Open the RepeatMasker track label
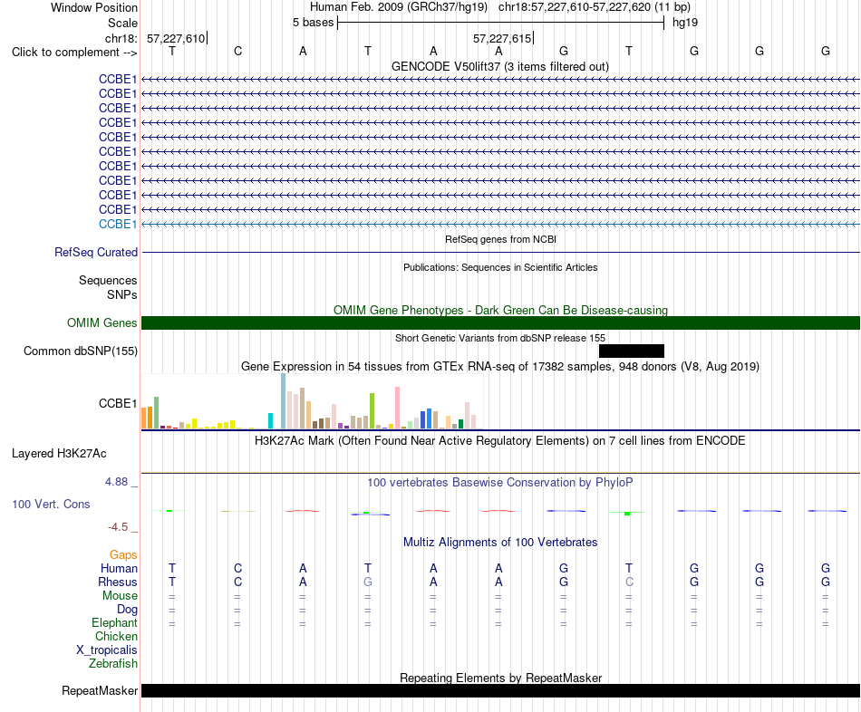This screenshot has width=861, height=712. click(100, 690)
